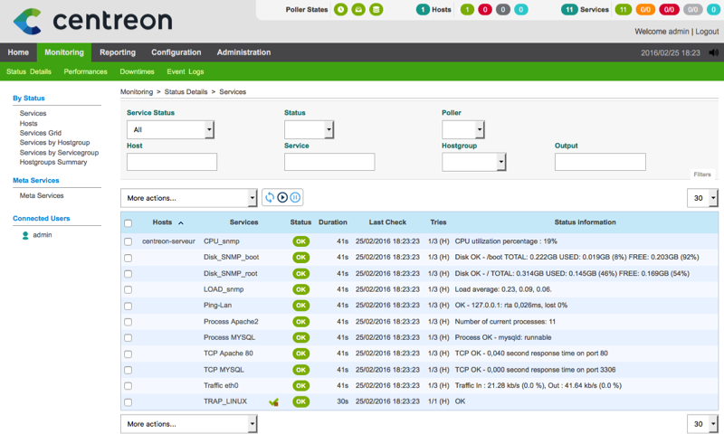
Task: Click the play button icon in the toolbar
Action: (282, 197)
